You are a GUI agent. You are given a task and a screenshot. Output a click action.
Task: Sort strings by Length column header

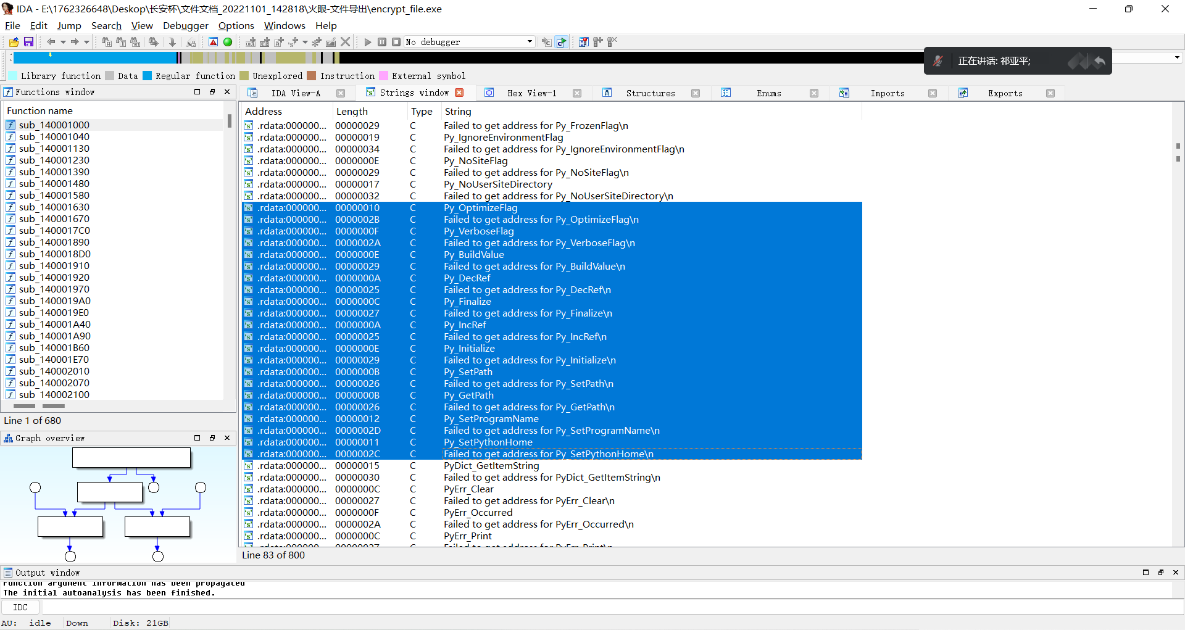[370, 111]
